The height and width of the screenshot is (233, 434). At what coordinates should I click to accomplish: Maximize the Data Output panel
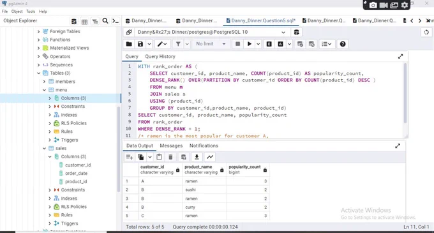point(398,146)
